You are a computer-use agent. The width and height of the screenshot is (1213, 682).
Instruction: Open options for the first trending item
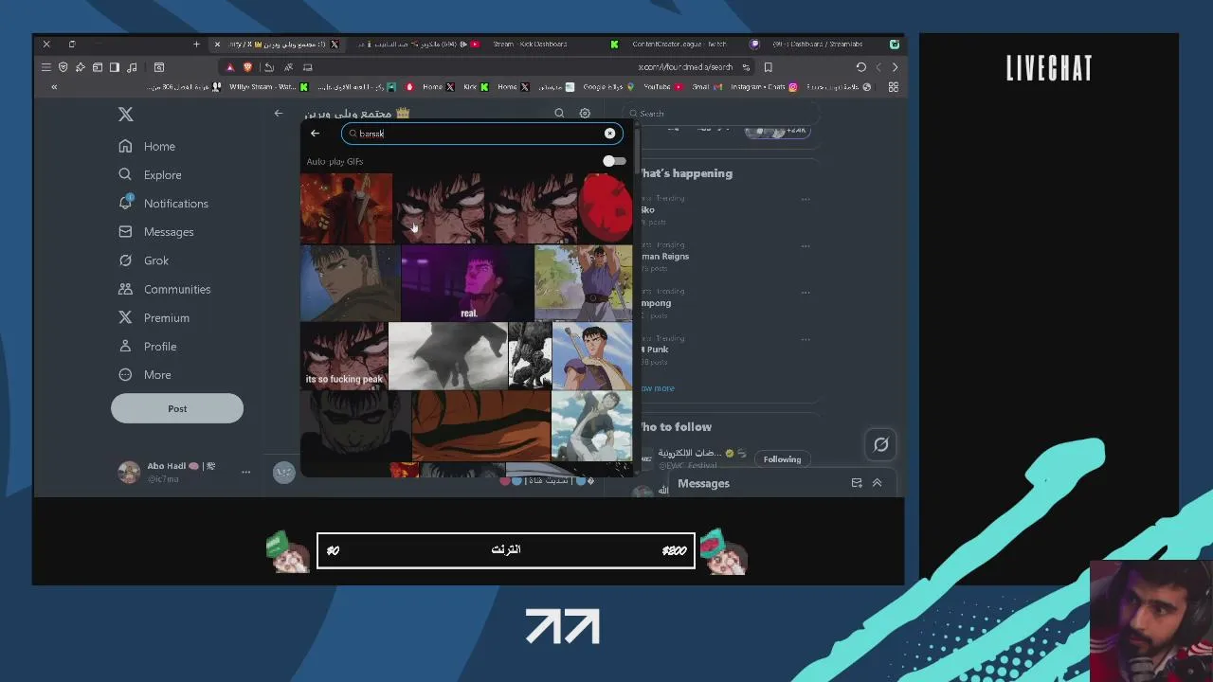pyautogui.click(x=806, y=199)
